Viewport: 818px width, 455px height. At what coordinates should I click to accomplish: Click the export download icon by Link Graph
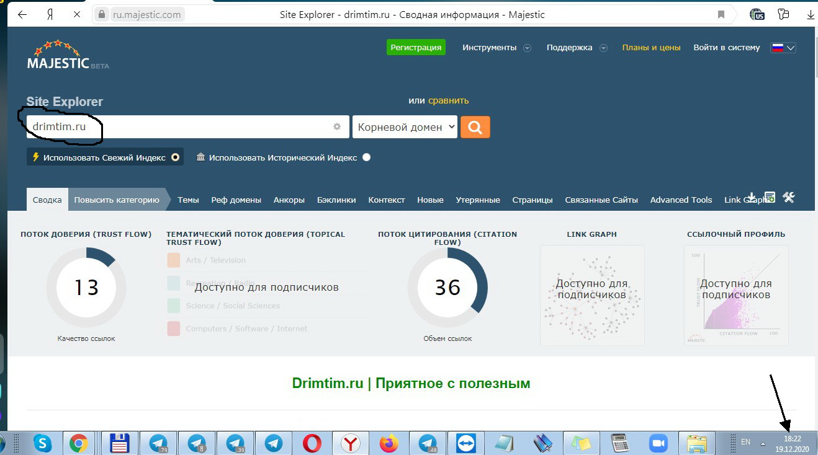(x=751, y=197)
